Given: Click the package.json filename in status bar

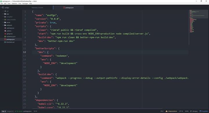Looking at the screenshot, I should point(28,111).
